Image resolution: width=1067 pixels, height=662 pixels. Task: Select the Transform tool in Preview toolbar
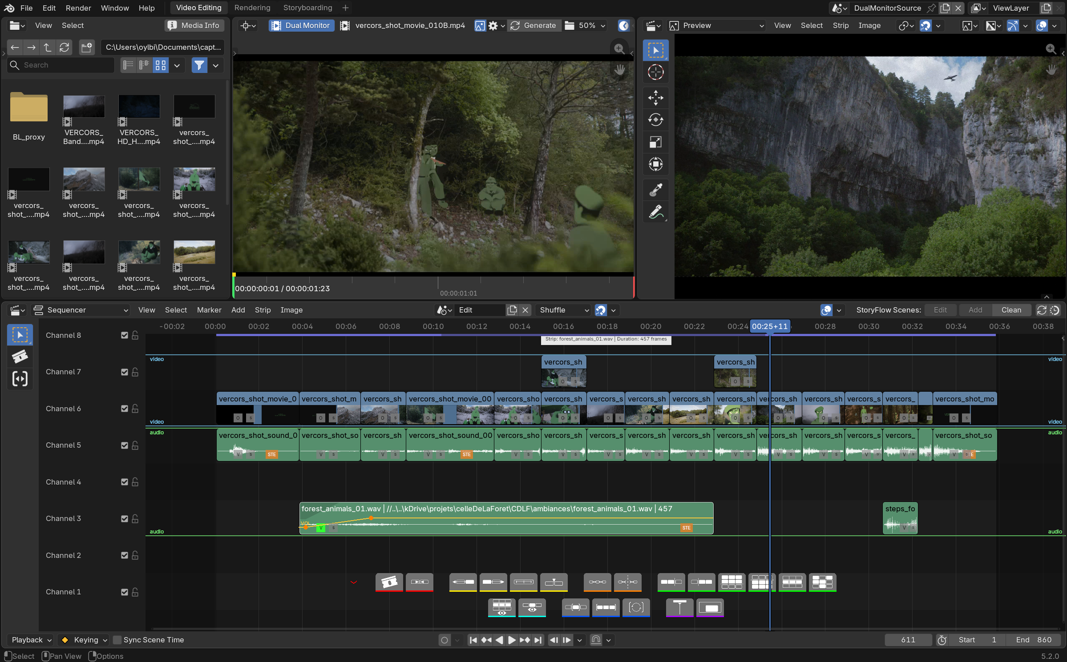click(x=655, y=164)
